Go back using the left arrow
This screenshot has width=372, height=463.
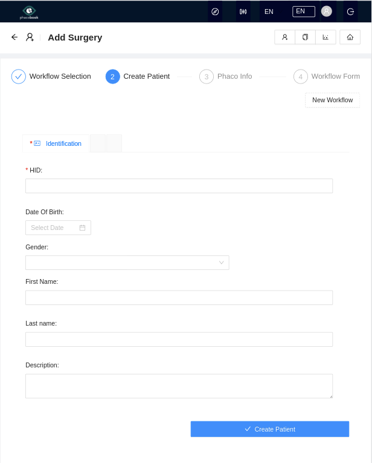pos(14,38)
